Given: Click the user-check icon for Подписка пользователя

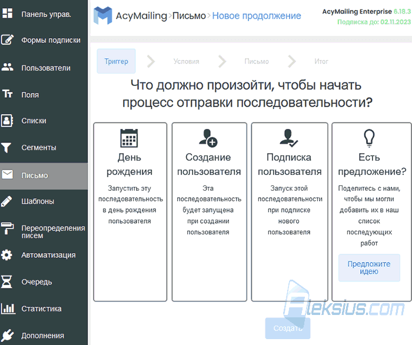Looking at the screenshot, I should point(288,138).
